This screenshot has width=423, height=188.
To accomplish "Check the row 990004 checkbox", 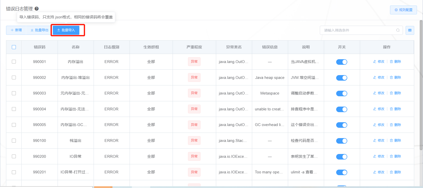I will coord(14,109).
